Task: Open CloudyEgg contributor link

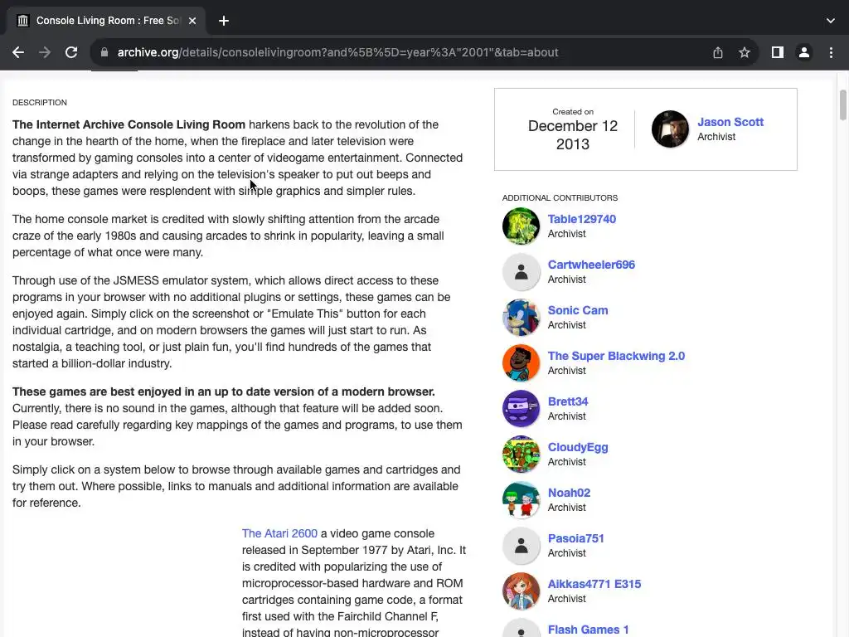Action: click(578, 447)
